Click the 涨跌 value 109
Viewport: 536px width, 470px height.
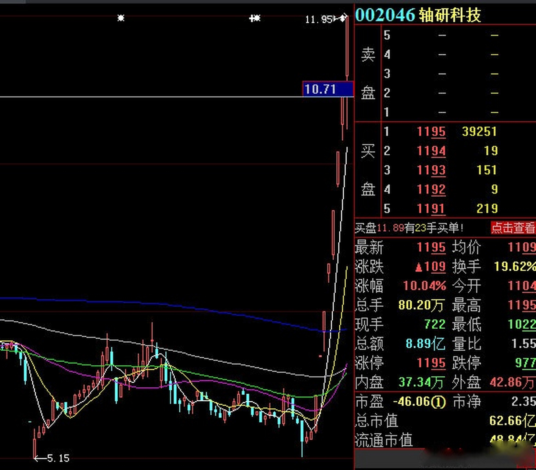pyautogui.click(x=430, y=267)
